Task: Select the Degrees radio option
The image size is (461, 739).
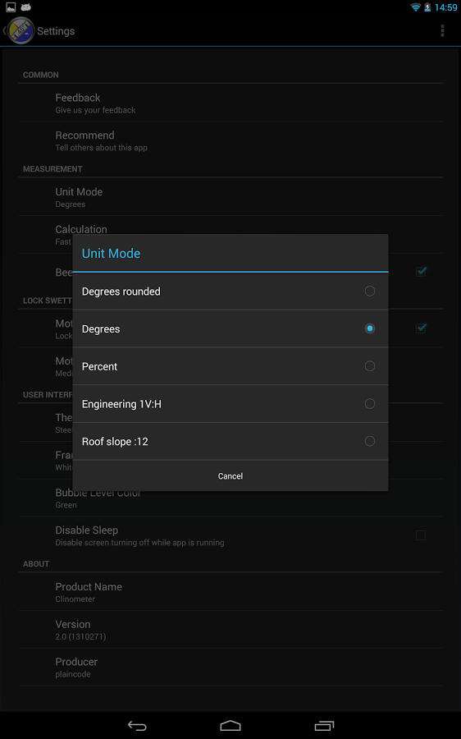Action: pos(230,329)
